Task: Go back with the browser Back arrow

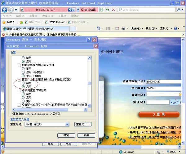Action: pyautogui.click(x=5, y=10)
